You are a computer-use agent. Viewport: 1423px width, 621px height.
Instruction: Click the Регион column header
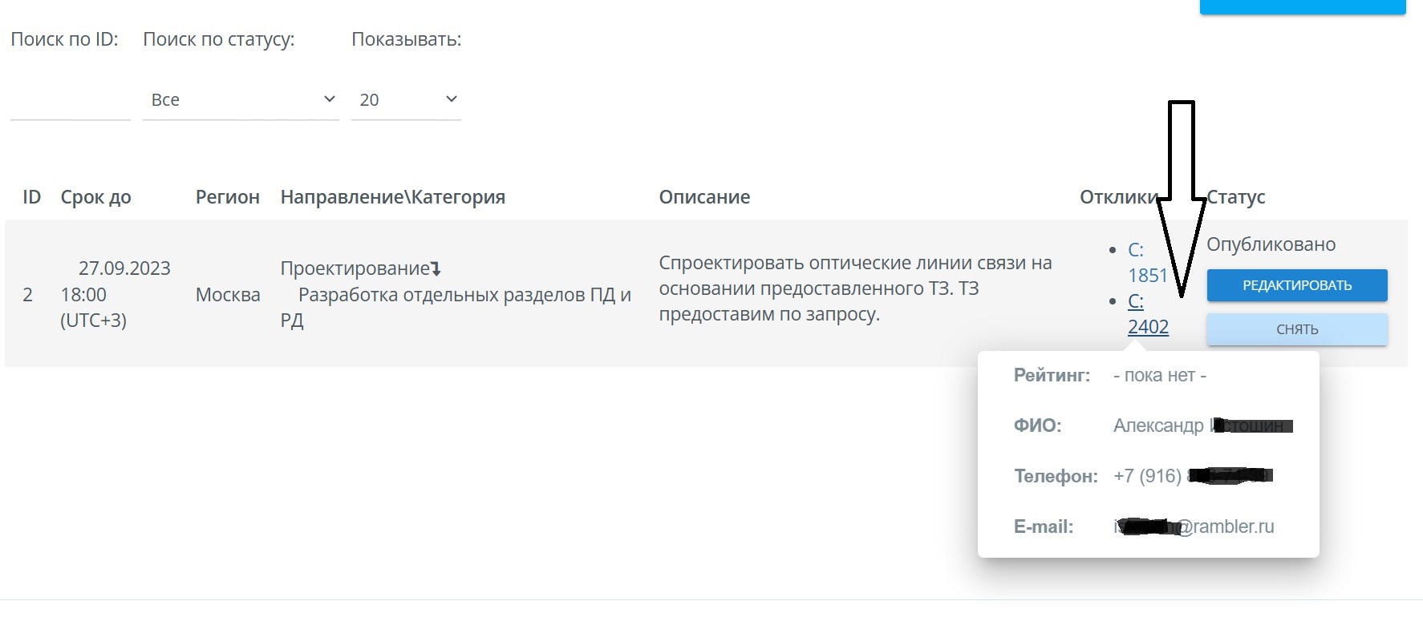[x=227, y=197]
